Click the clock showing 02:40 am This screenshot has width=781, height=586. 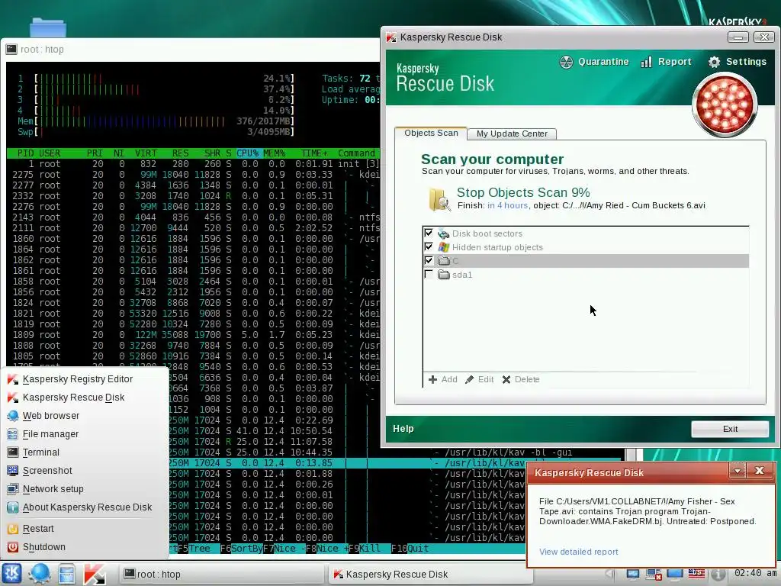pyautogui.click(x=755, y=573)
